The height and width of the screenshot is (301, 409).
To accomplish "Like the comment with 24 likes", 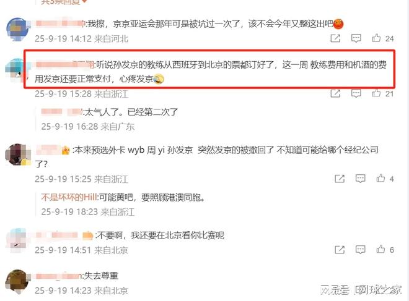I will tap(376, 38).
